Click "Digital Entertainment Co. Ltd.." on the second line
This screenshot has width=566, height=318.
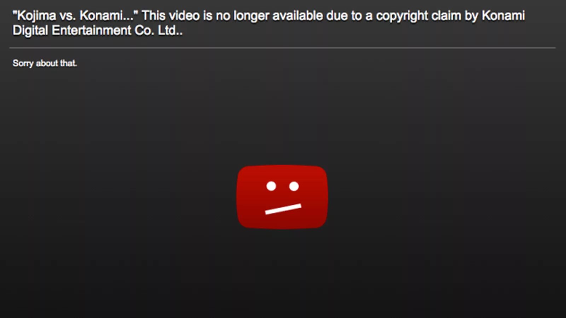[x=98, y=31]
